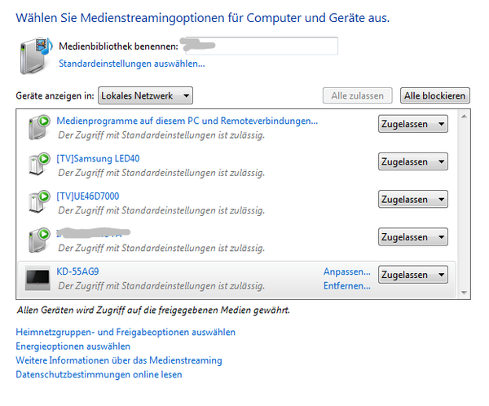
Task: Open Zugelassen dropdown for UE46D7000
Action: click(x=412, y=200)
